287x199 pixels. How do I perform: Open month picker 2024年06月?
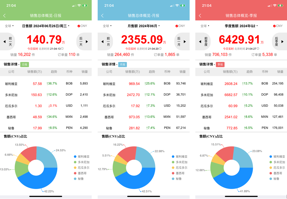(144, 26)
